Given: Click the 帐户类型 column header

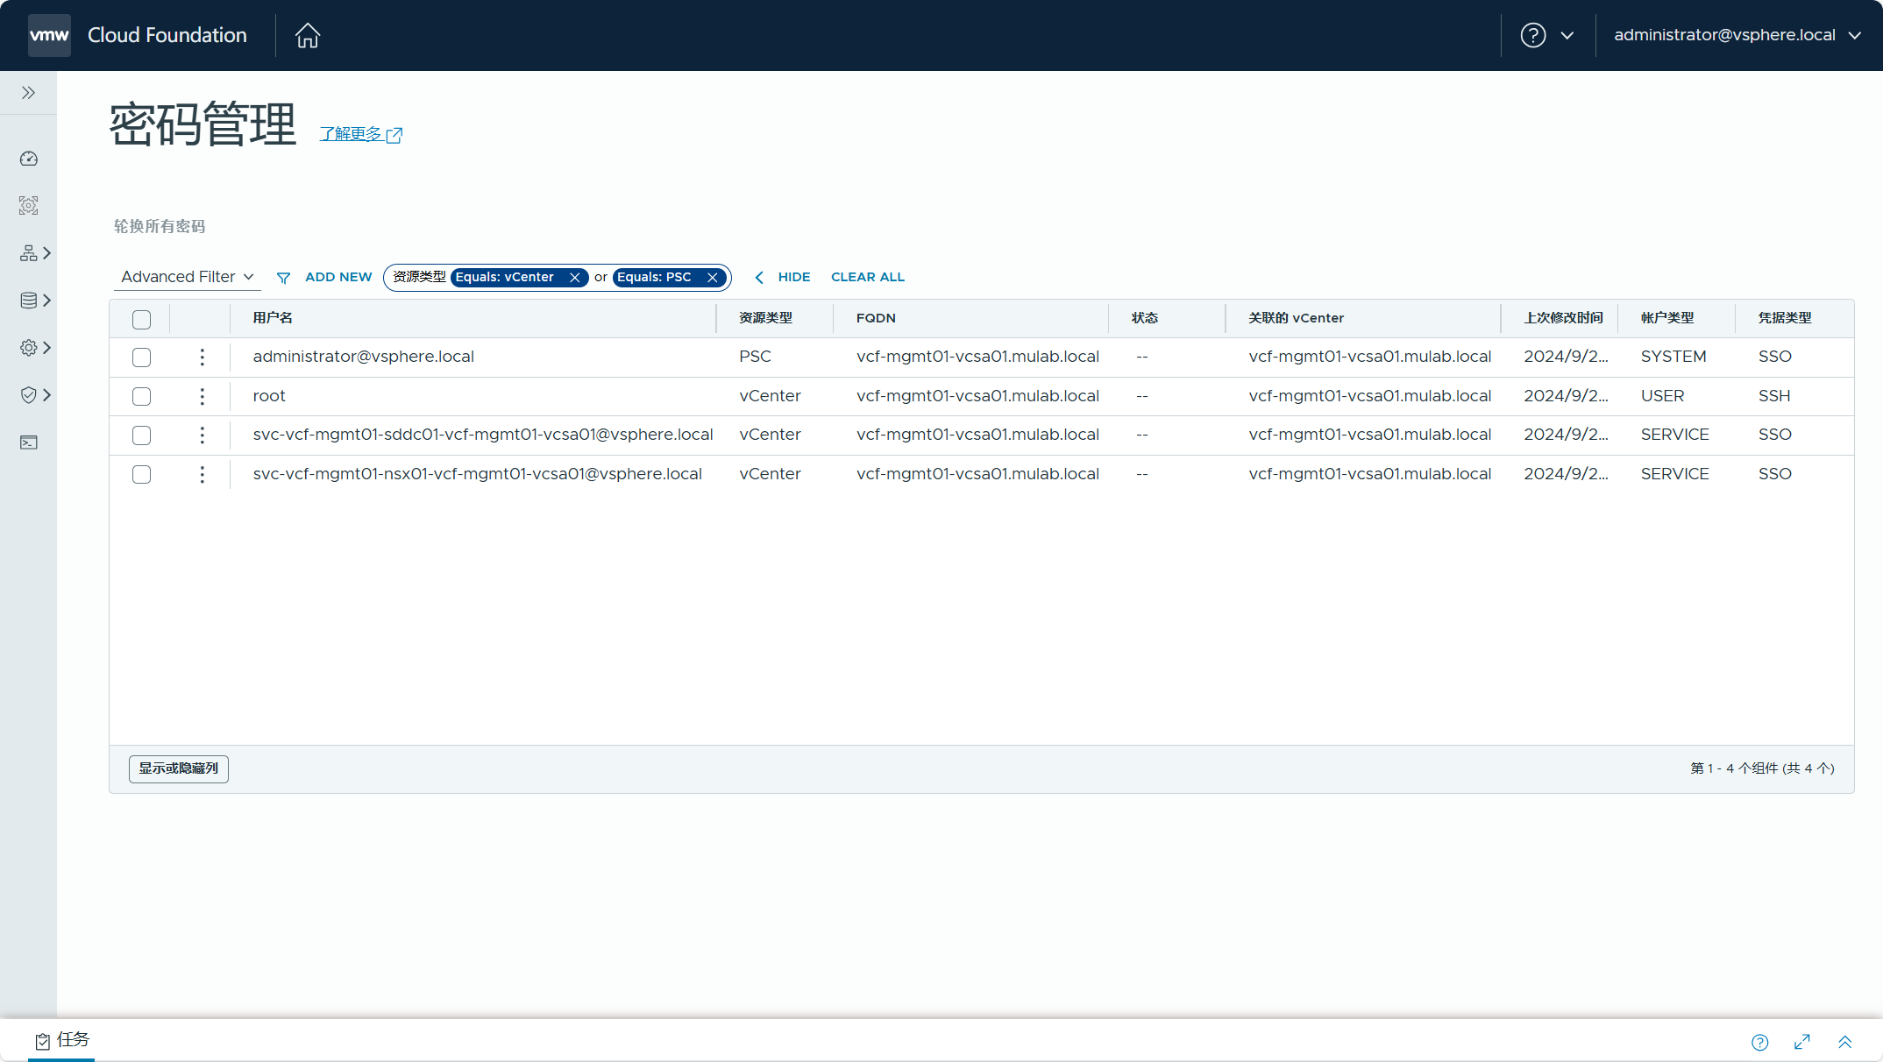Looking at the screenshot, I should 1668,318.
